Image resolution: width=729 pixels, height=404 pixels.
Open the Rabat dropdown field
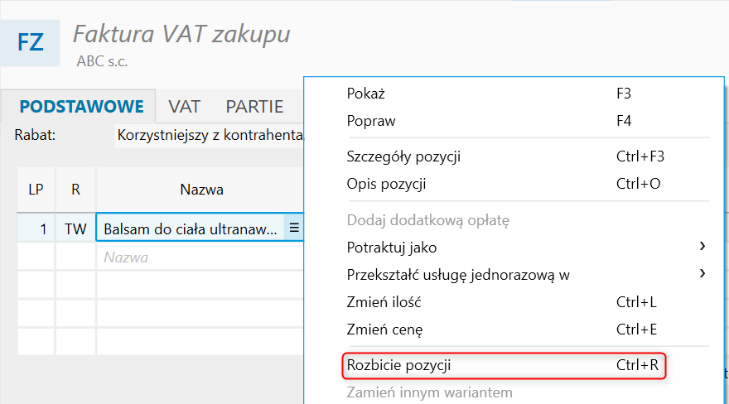coord(209,134)
